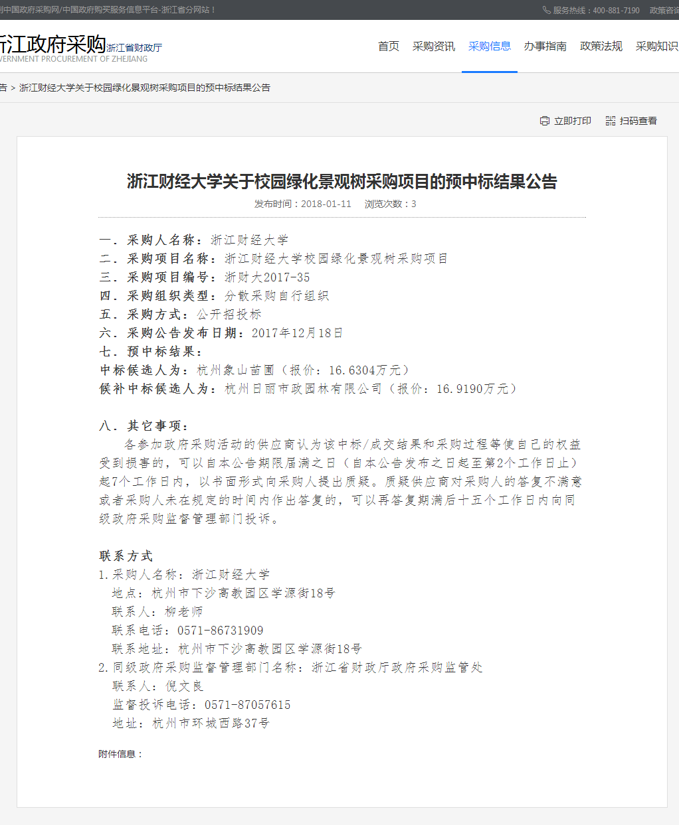The width and height of the screenshot is (679, 825).
Task: Click the phone icon beside 服务热线
Action: click(x=546, y=10)
